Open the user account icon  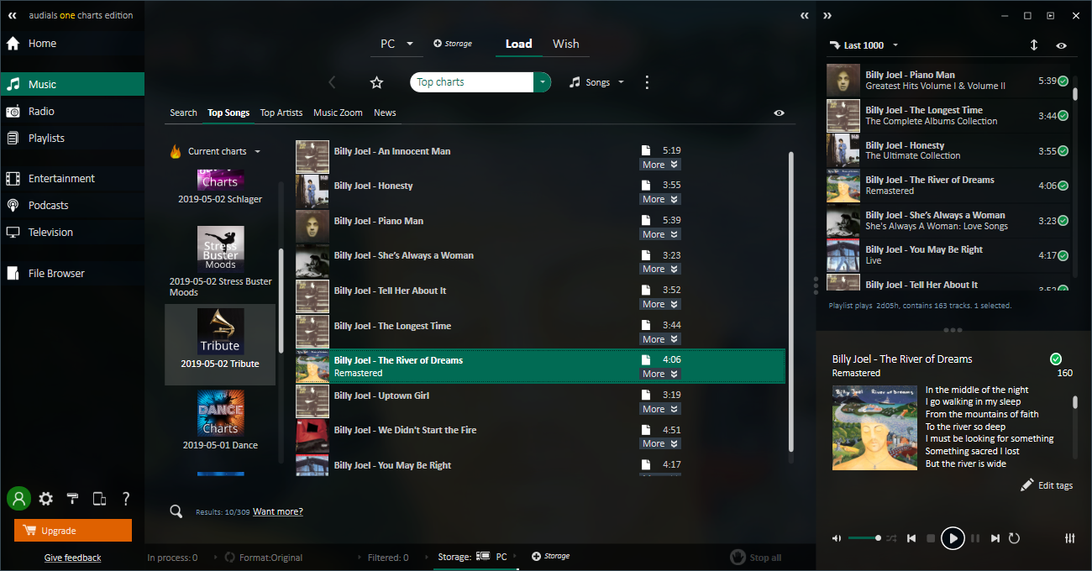(x=18, y=499)
